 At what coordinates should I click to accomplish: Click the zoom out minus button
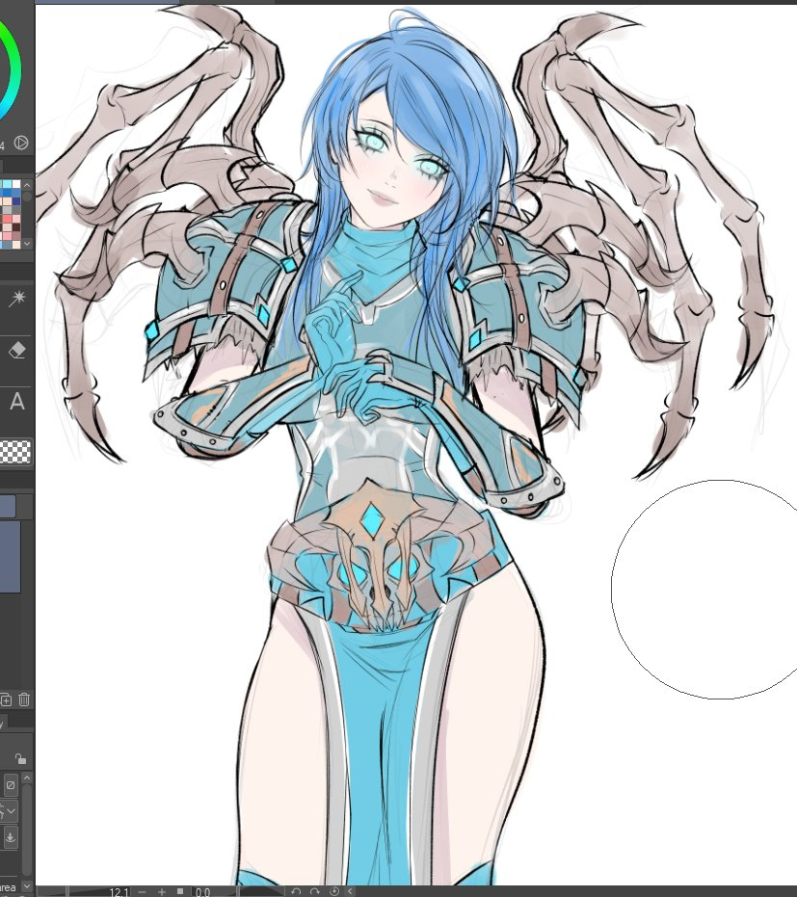click(x=144, y=892)
